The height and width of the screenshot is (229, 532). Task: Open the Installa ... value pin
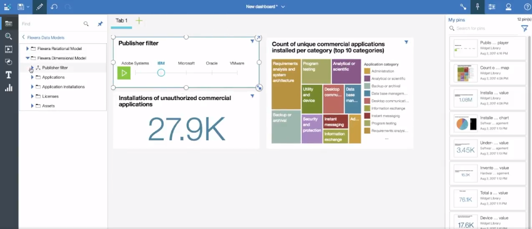[488, 98]
